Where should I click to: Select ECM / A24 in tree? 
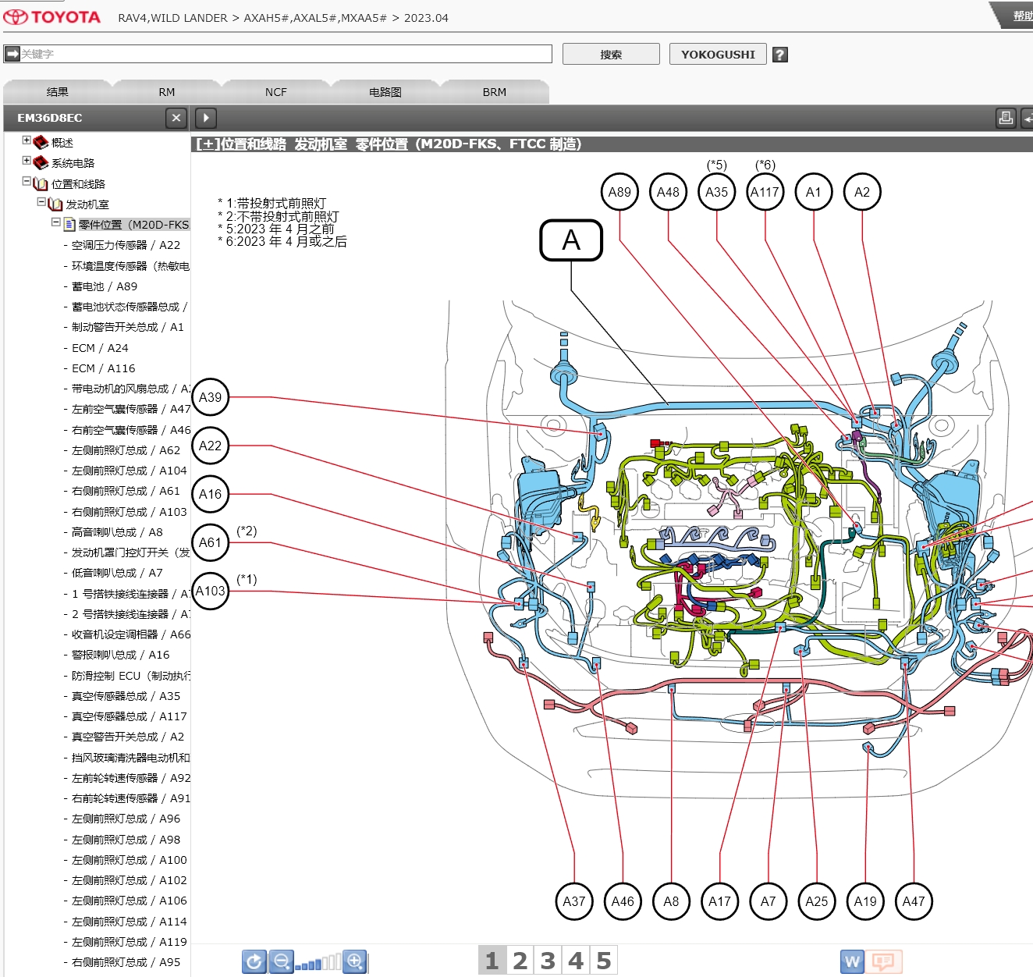(x=100, y=348)
